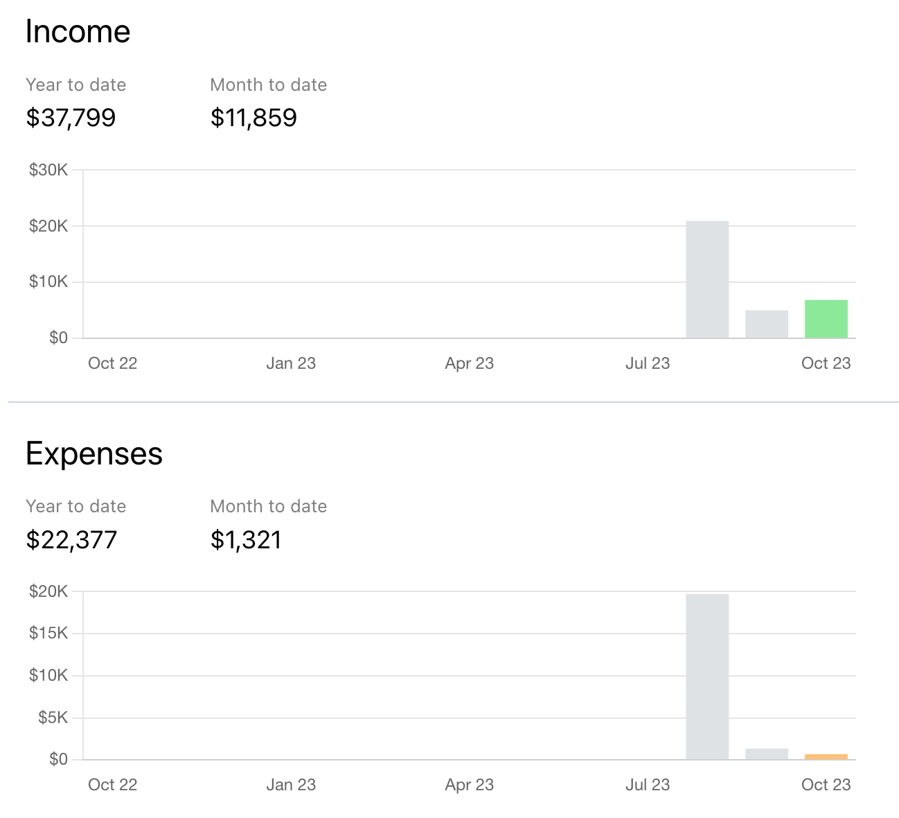Click the Oct 23 label on the expenses chart

tap(826, 785)
